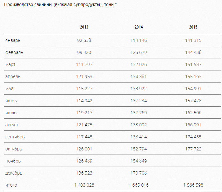Click the July 2015 value 162 506
The height and width of the screenshot is (192, 222).
pyautogui.click(x=193, y=113)
